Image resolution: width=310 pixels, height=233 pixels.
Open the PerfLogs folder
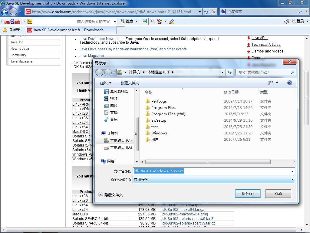coord(159,101)
